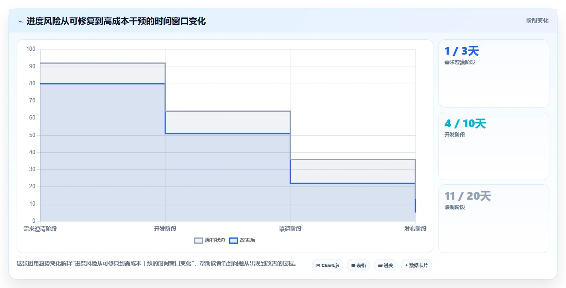Viewport: 566px width, 288px height.
Task: Click the 开发阶段 x-axis label
Action: pyautogui.click(x=165, y=229)
